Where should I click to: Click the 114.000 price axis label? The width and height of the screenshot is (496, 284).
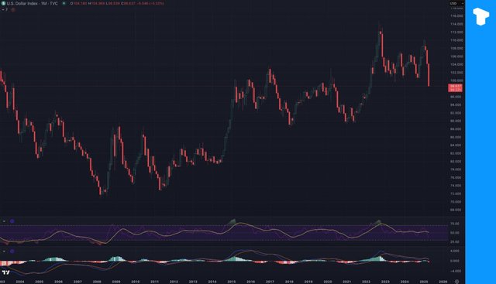(456, 24)
